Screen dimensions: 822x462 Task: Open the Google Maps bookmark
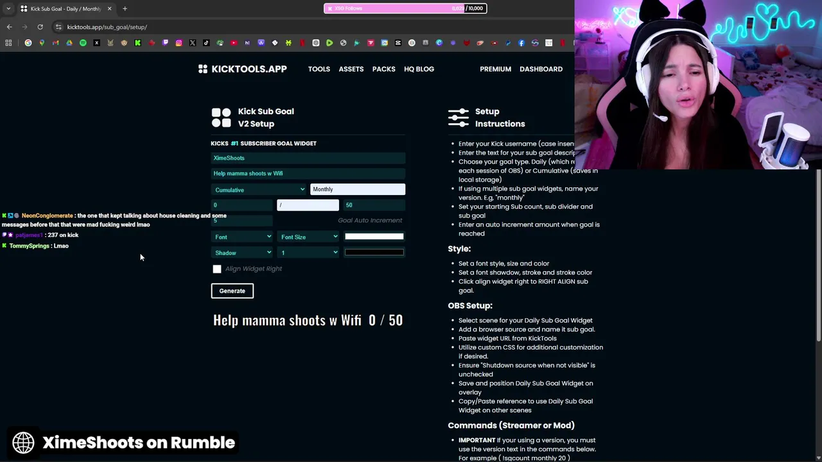tap(42, 43)
